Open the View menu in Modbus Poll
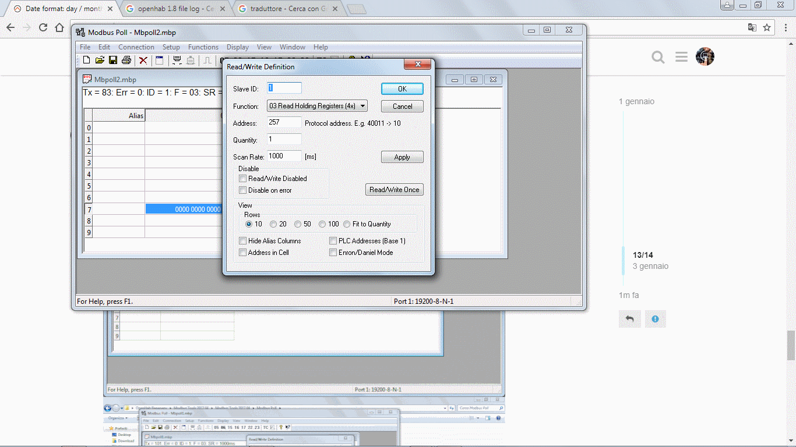 pos(265,47)
